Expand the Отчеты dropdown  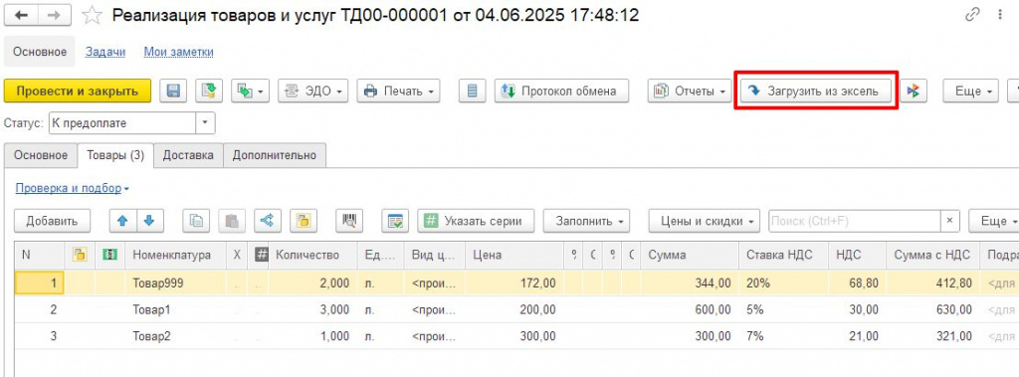coord(690,91)
